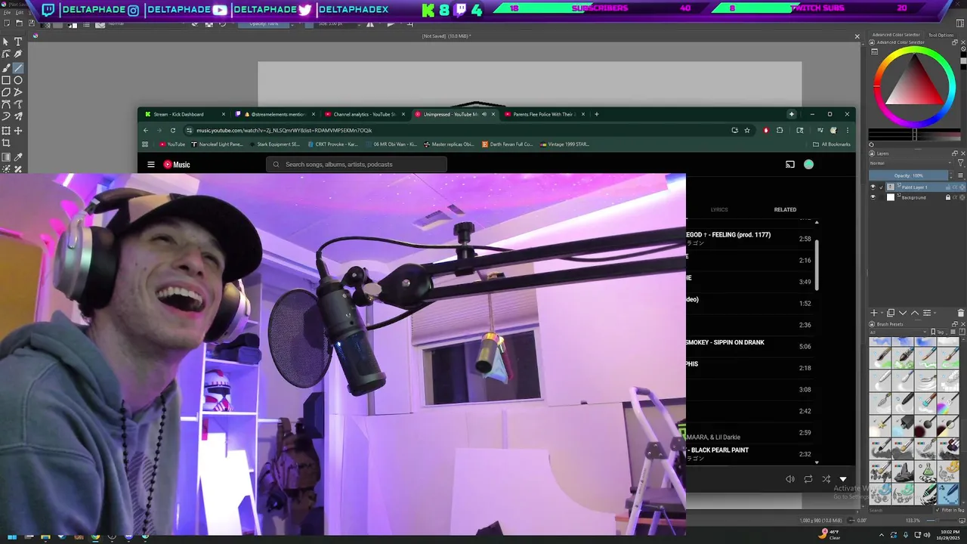The height and width of the screenshot is (544, 967).
Task: Move the layer up in the Layers panel
Action: pyautogui.click(x=915, y=313)
